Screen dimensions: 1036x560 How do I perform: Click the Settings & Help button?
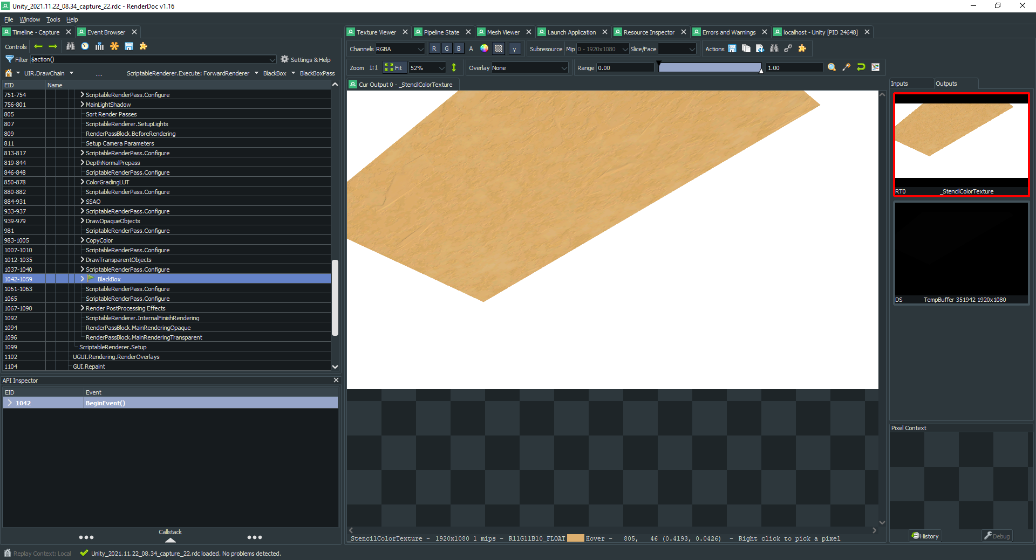(x=305, y=60)
